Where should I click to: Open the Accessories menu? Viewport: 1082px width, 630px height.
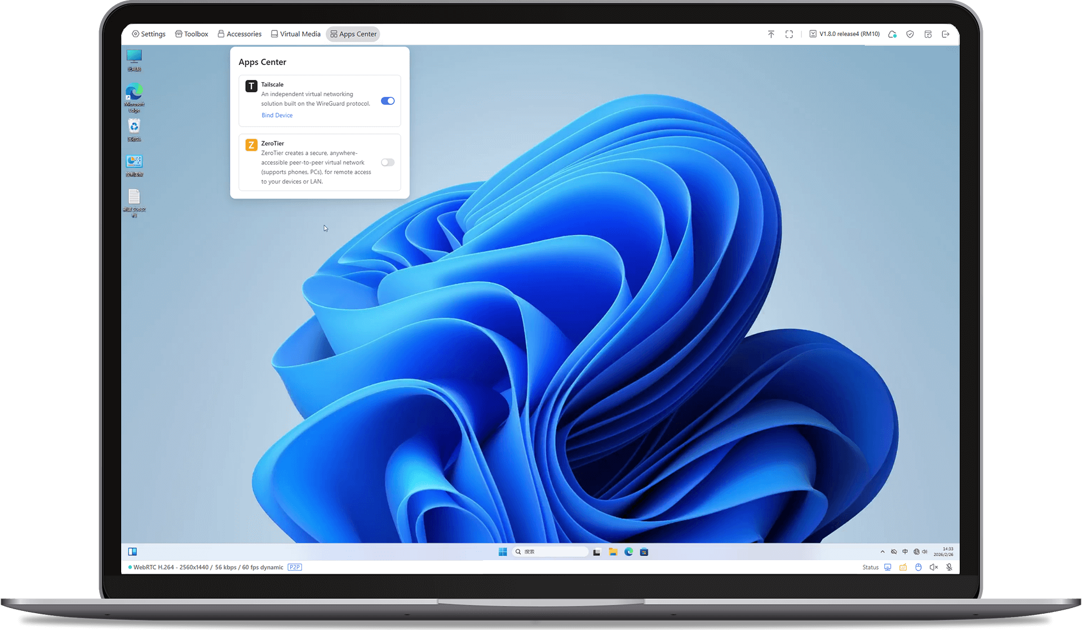coord(240,34)
